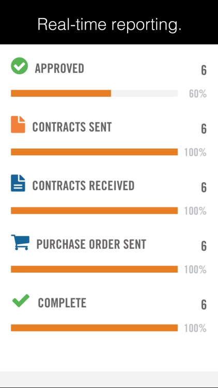Click the Purchase Order Sent progress bar
The width and height of the screenshot is (218, 388).
tap(94, 269)
